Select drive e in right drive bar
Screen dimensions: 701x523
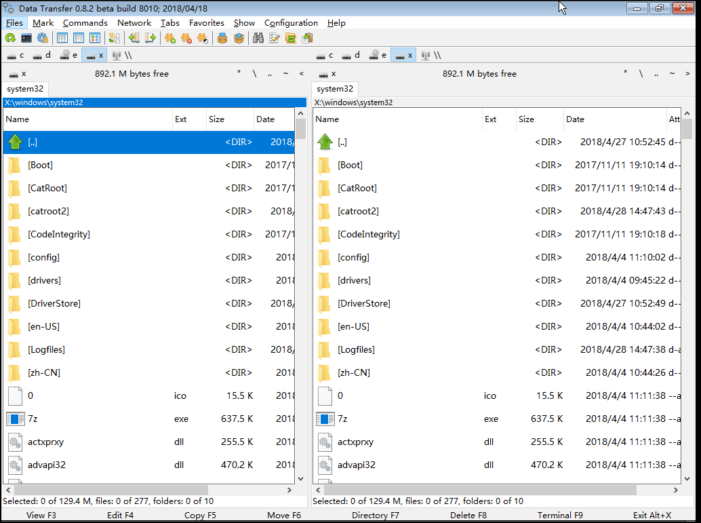pyautogui.click(x=378, y=55)
